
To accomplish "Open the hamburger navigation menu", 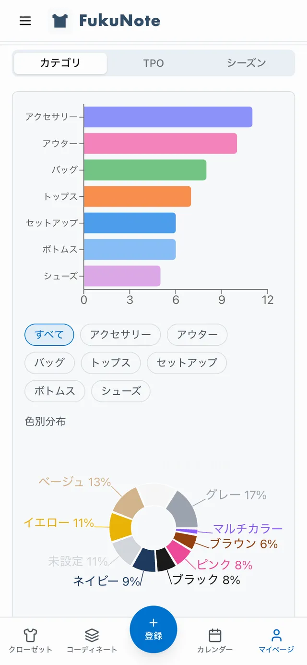I will tap(25, 21).
